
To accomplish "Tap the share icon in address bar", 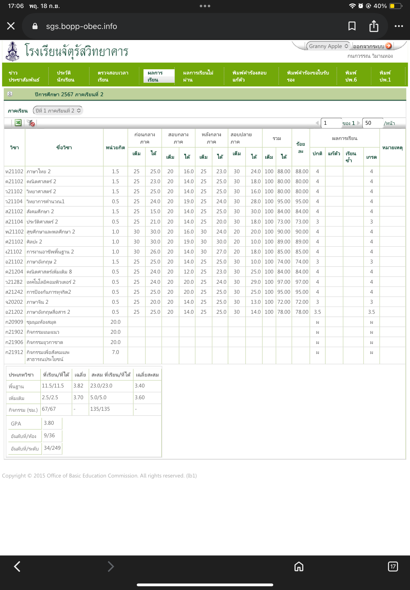I will pos(373,26).
